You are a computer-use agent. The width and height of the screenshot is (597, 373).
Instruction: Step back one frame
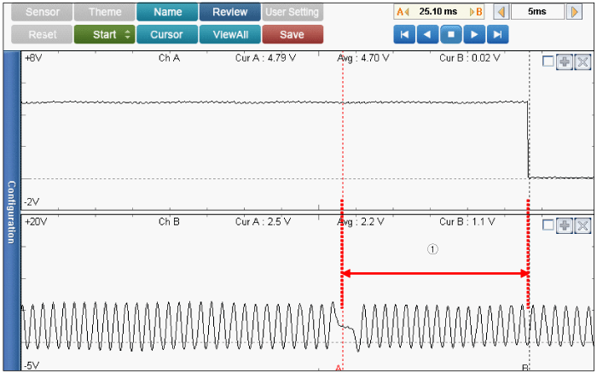pyautogui.click(x=427, y=35)
